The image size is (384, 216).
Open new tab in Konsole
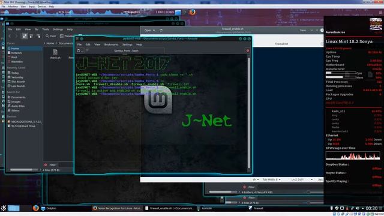pos(79,50)
